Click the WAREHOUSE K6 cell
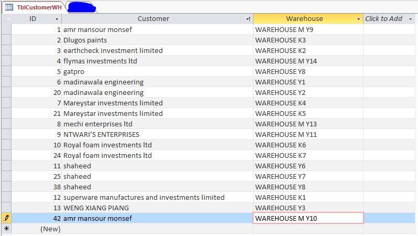This screenshot has width=418, height=236. pos(308,145)
